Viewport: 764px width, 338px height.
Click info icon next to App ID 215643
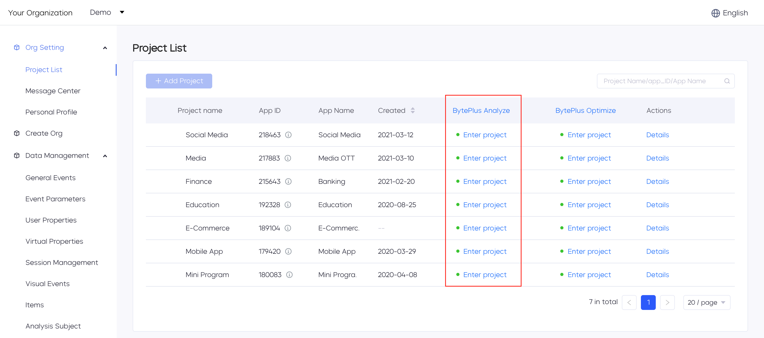(288, 181)
